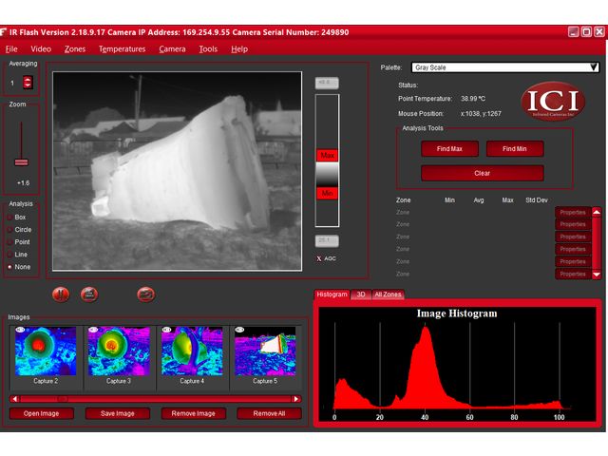Click the Averaging spinner control
The width and height of the screenshot is (608, 456).
28,83
